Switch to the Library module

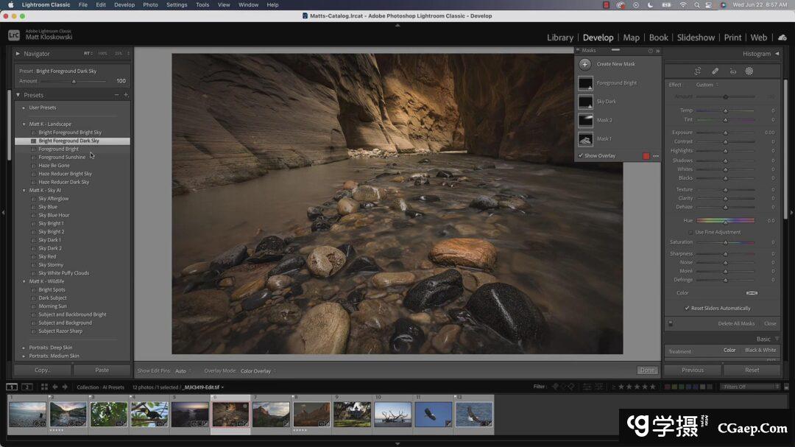point(559,38)
